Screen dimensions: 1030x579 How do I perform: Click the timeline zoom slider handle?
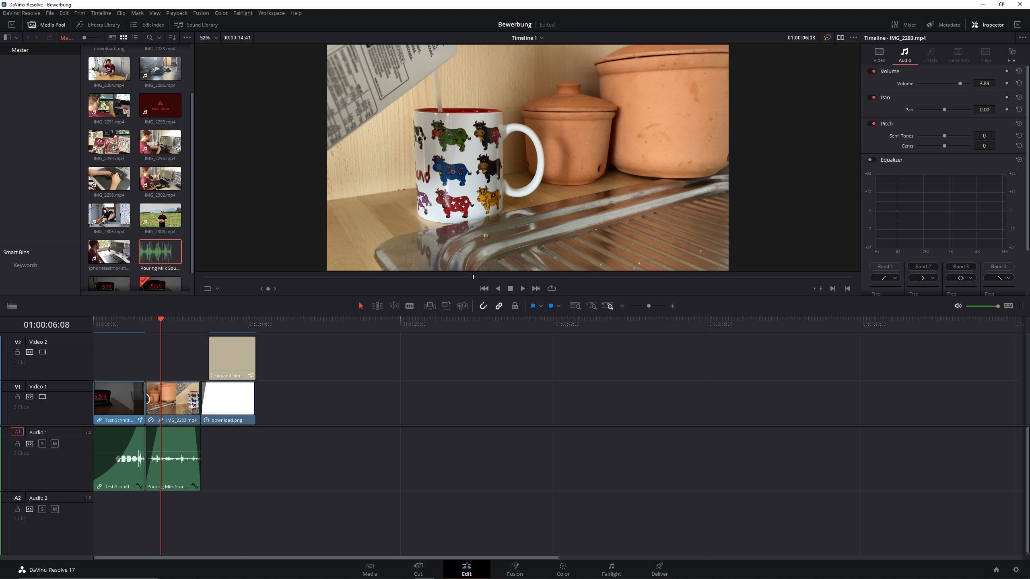click(649, 306)
